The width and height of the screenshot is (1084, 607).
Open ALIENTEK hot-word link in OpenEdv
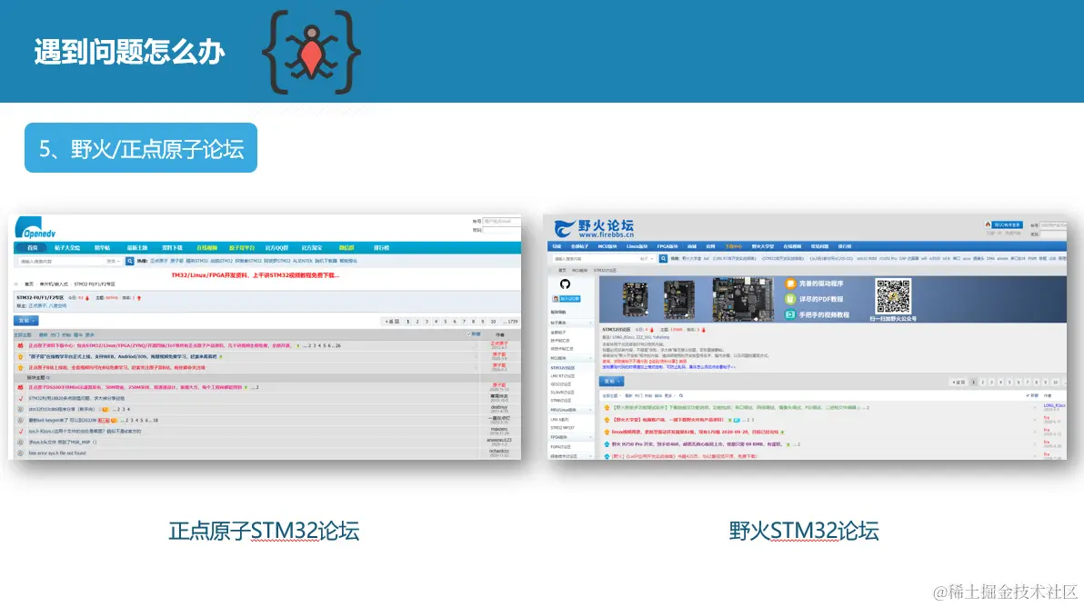303,261
